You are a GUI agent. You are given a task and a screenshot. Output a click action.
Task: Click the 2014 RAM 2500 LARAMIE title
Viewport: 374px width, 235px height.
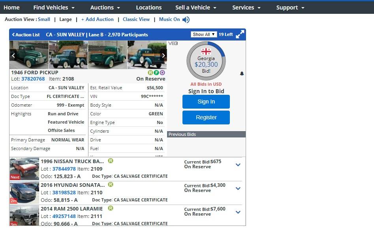(71, 209)
